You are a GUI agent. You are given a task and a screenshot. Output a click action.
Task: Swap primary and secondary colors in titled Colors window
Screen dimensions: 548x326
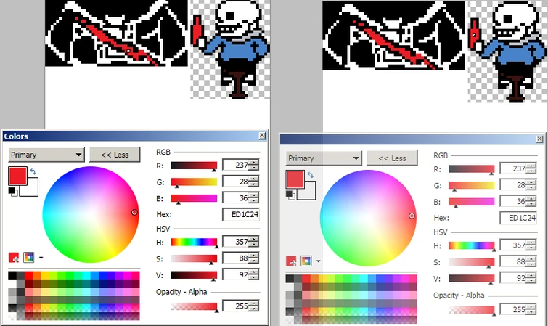33,171
